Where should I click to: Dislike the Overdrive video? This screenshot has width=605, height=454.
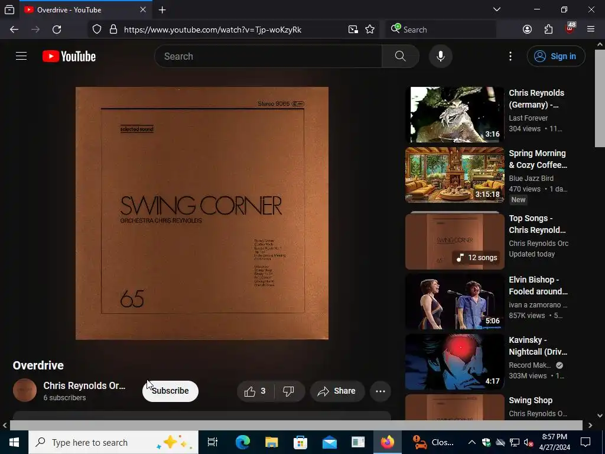coord(288,391)
